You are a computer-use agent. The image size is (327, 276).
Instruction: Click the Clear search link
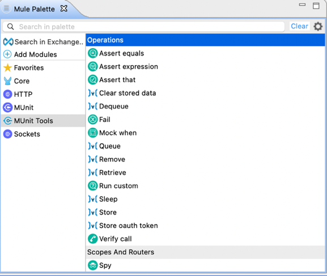299,26
